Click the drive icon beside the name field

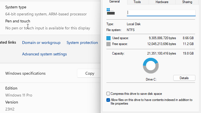pyautogui.click(x=111, y=12)
